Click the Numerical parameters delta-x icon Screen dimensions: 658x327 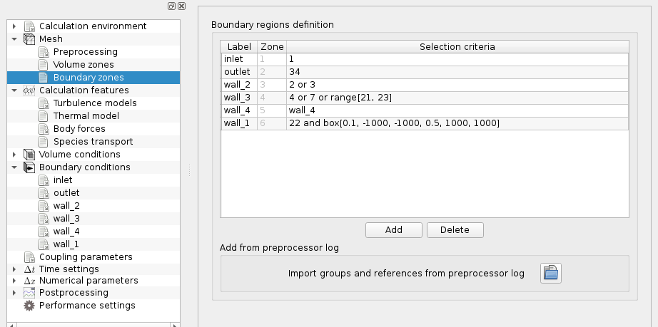[29, 281]
